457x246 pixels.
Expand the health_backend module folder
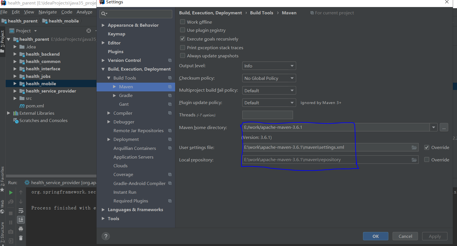point(15,54)
